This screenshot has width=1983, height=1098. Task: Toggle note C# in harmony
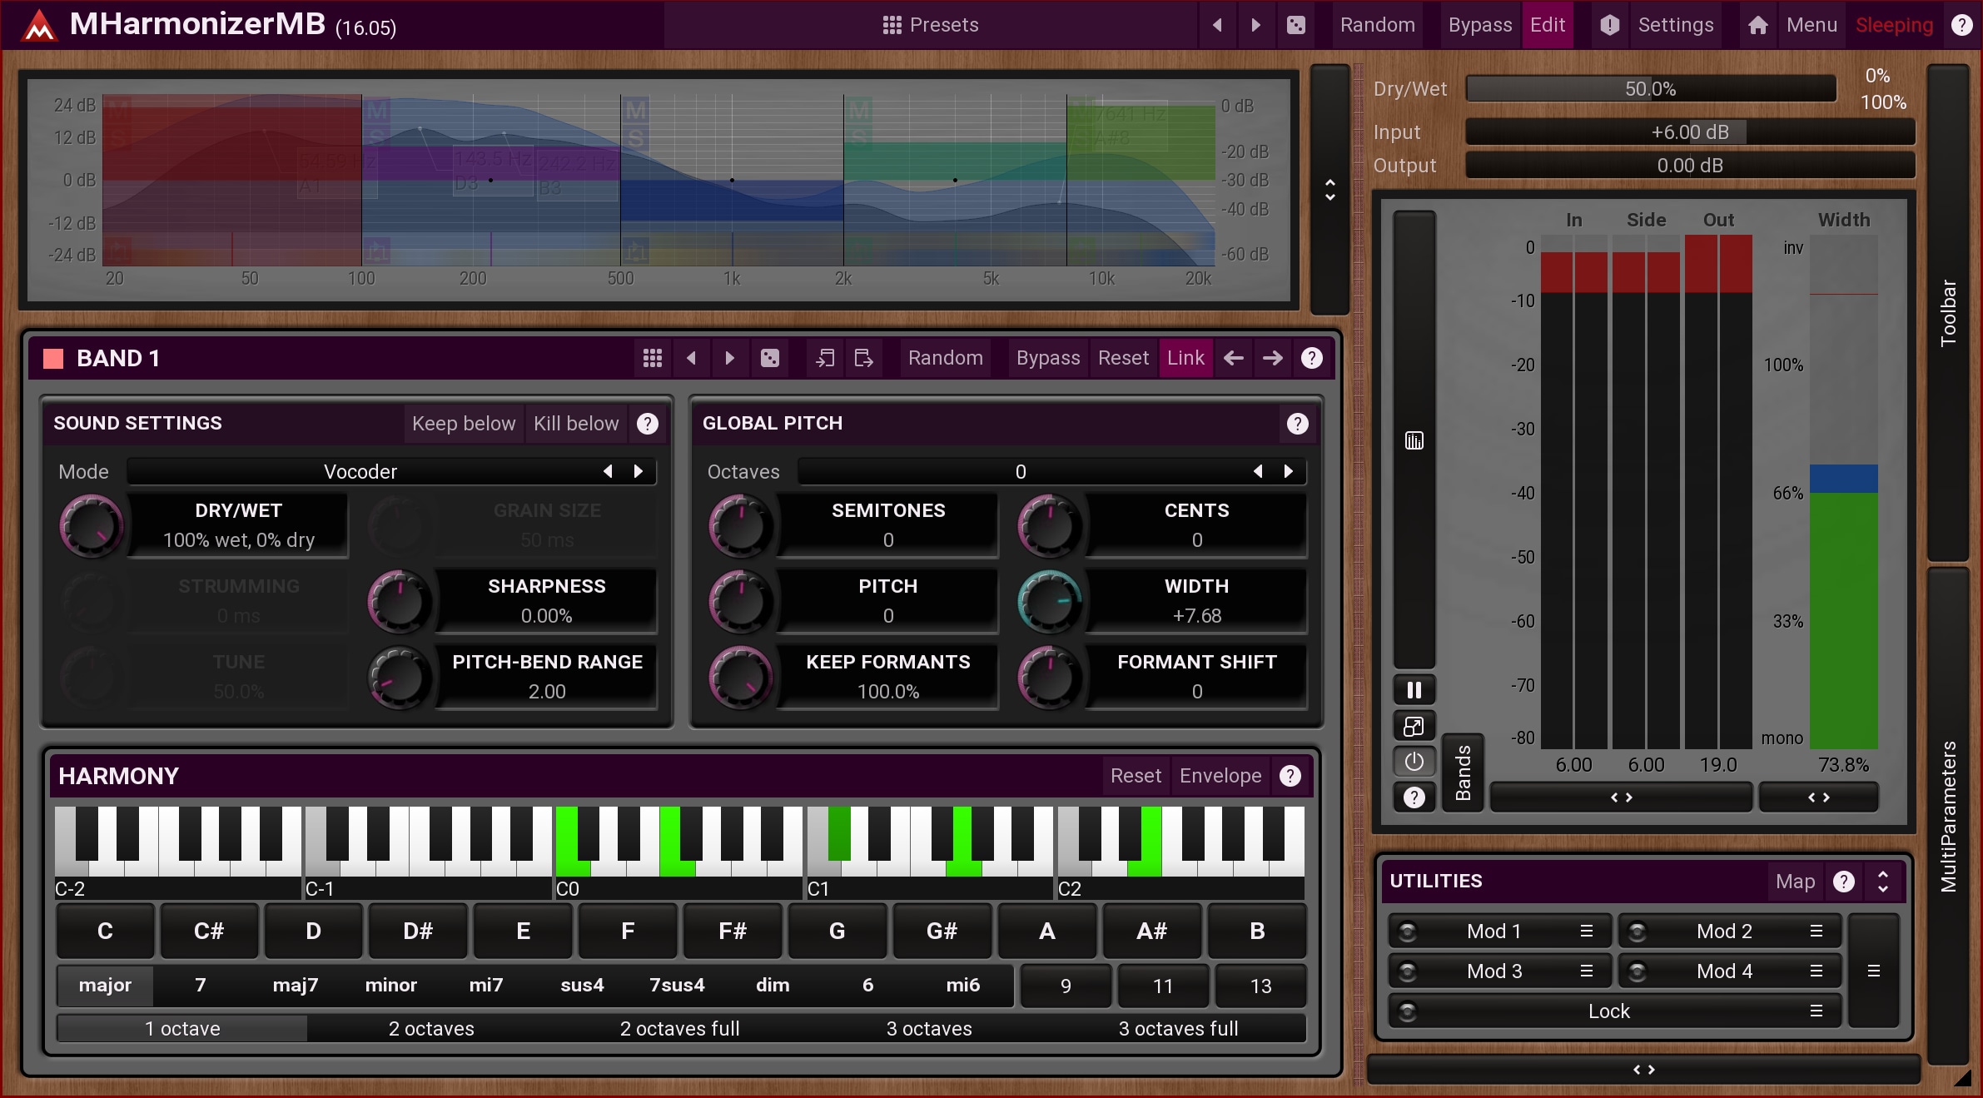209,931
